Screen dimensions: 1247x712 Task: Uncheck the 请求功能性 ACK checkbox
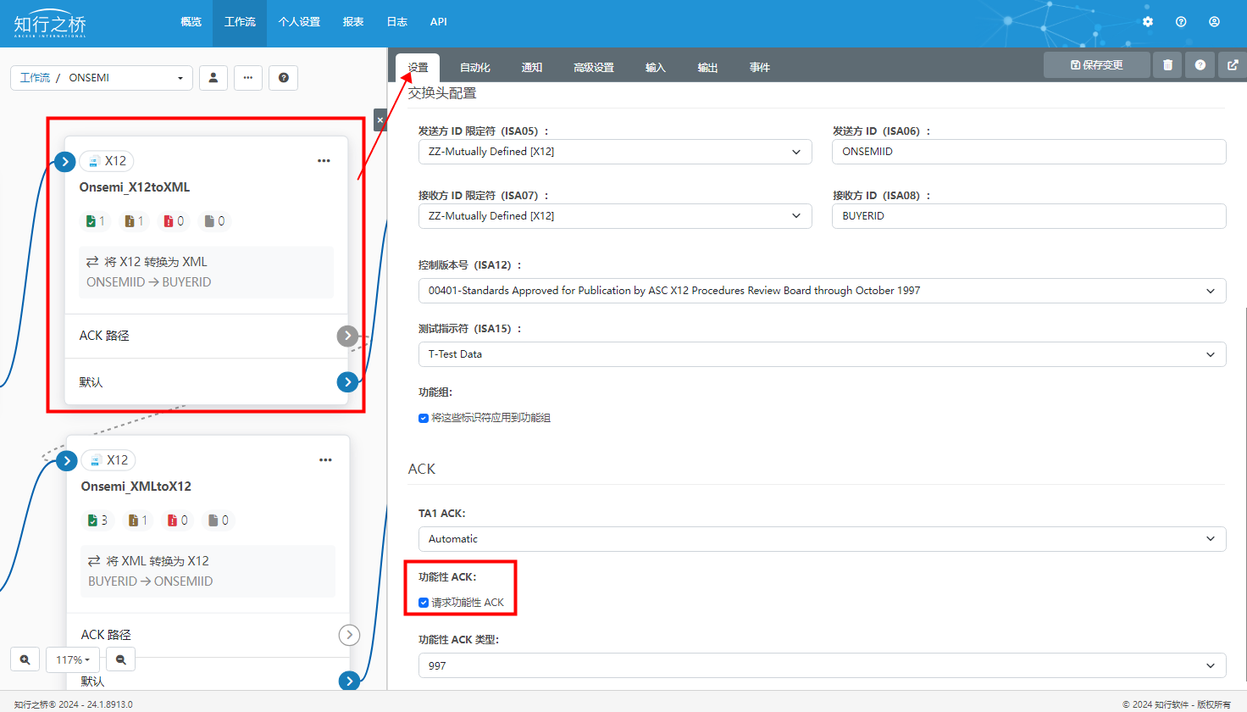pos(424,603)
